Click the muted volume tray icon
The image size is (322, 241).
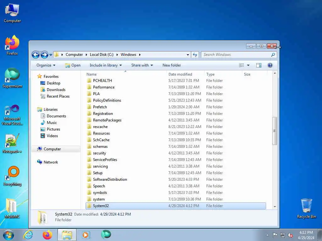tap(290, 235)
